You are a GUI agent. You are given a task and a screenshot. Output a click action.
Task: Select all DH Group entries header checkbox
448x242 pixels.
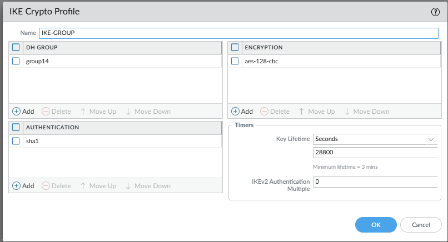16,48
